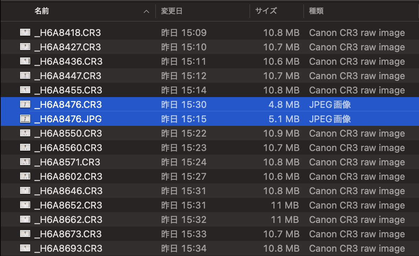The width and height of the screenshot is (419, 256).
Task: Toggle sort order with the 名前 column arrow
Action: 146,11
